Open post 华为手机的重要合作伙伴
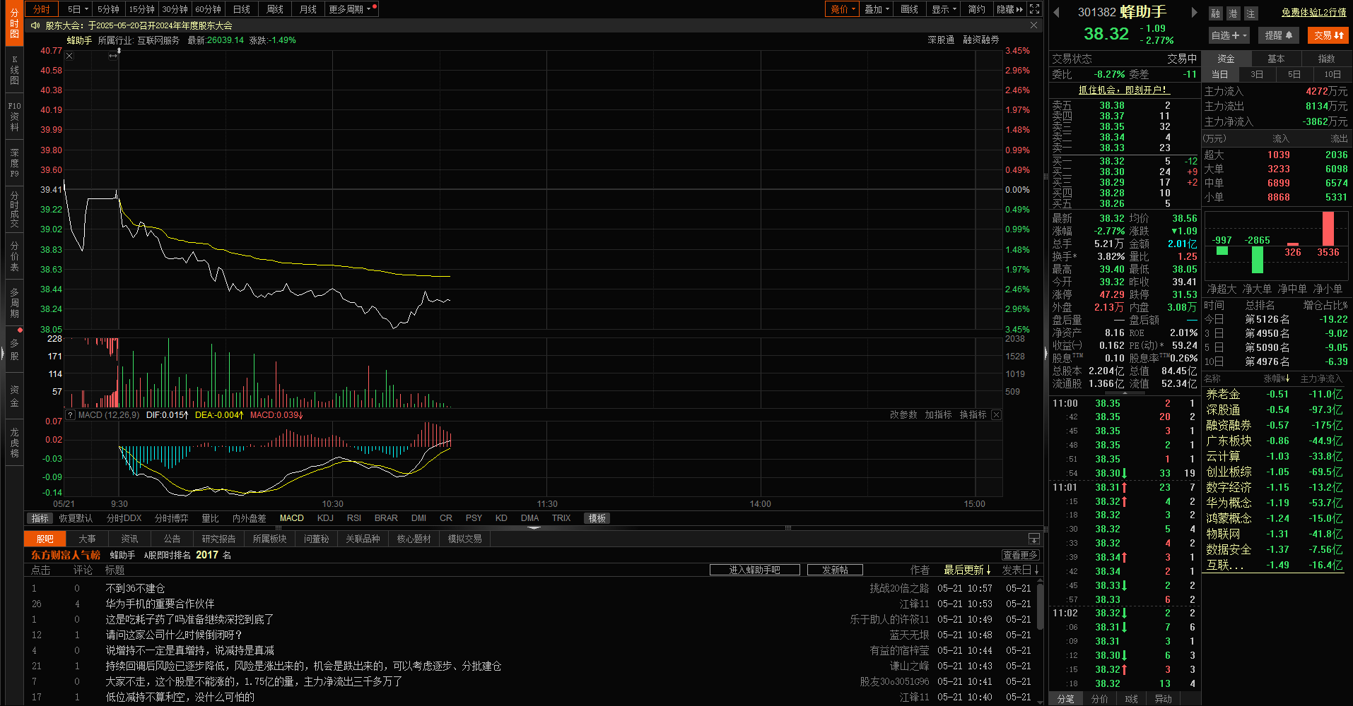 [160, 604]
